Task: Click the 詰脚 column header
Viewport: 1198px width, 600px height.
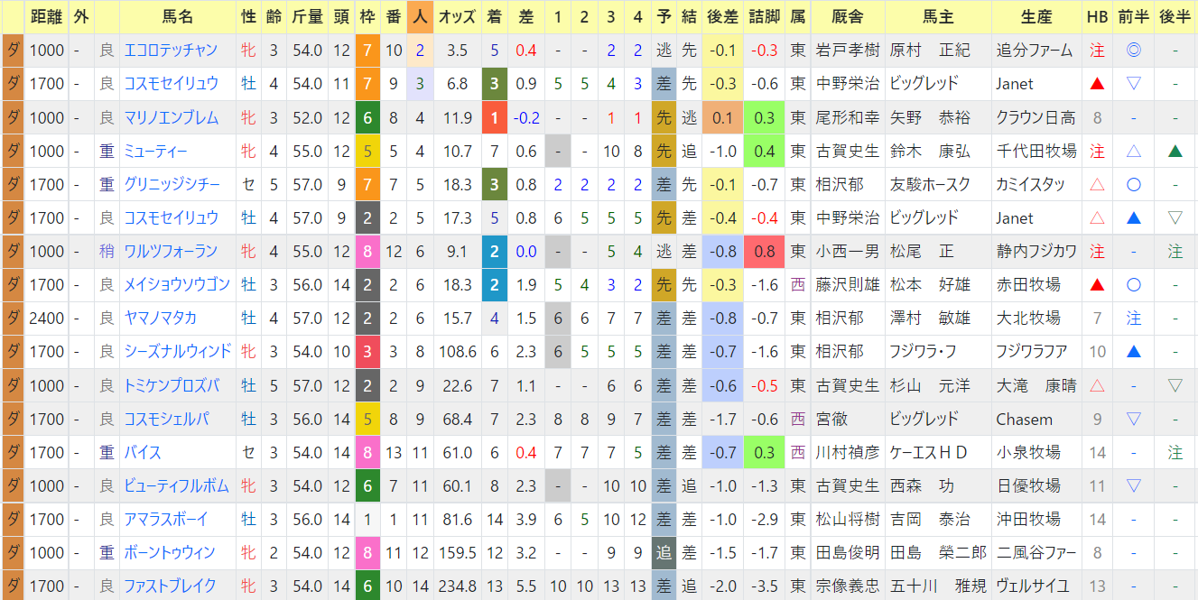Action: point(765,17)
